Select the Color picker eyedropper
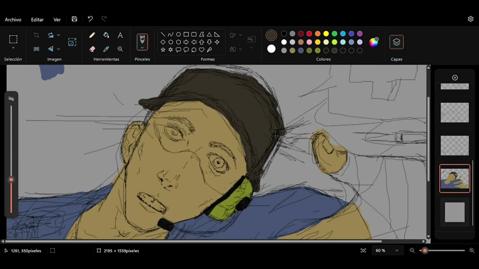This screenshot has width=479, height=269. (x=106, y=49)
